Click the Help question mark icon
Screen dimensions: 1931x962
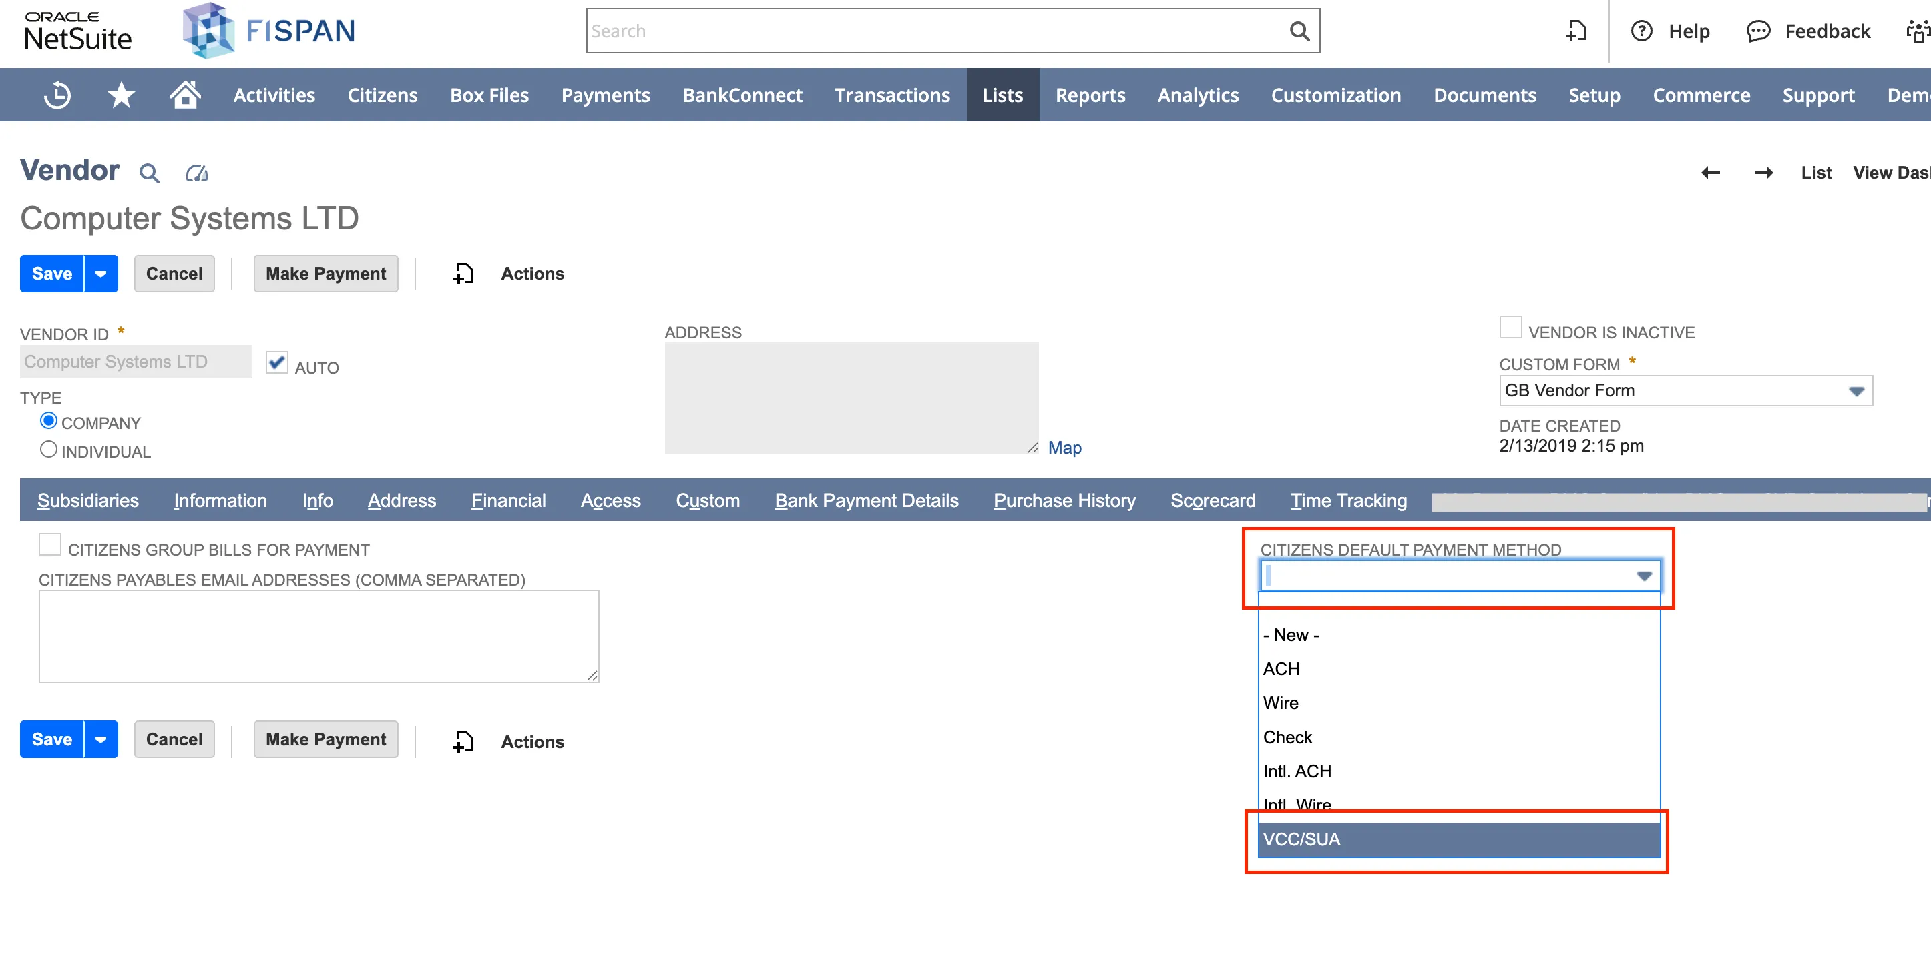click(x=1642, y=31)
